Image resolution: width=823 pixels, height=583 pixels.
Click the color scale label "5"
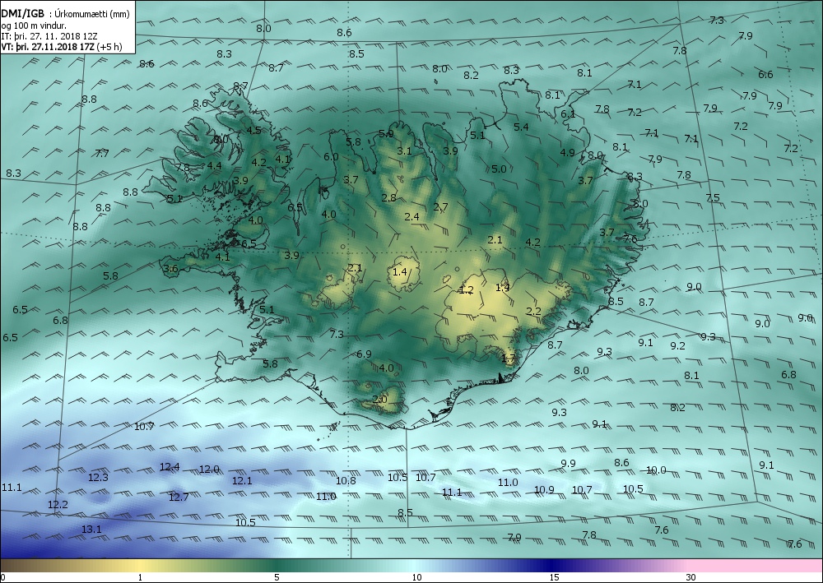277,577
